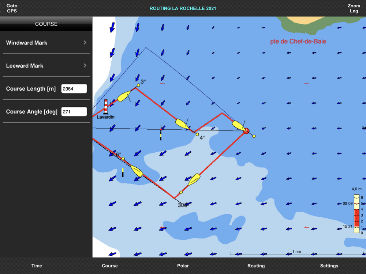Click the pte de Chef-de-Baie label
366x274 pixels.
[298, 42]
